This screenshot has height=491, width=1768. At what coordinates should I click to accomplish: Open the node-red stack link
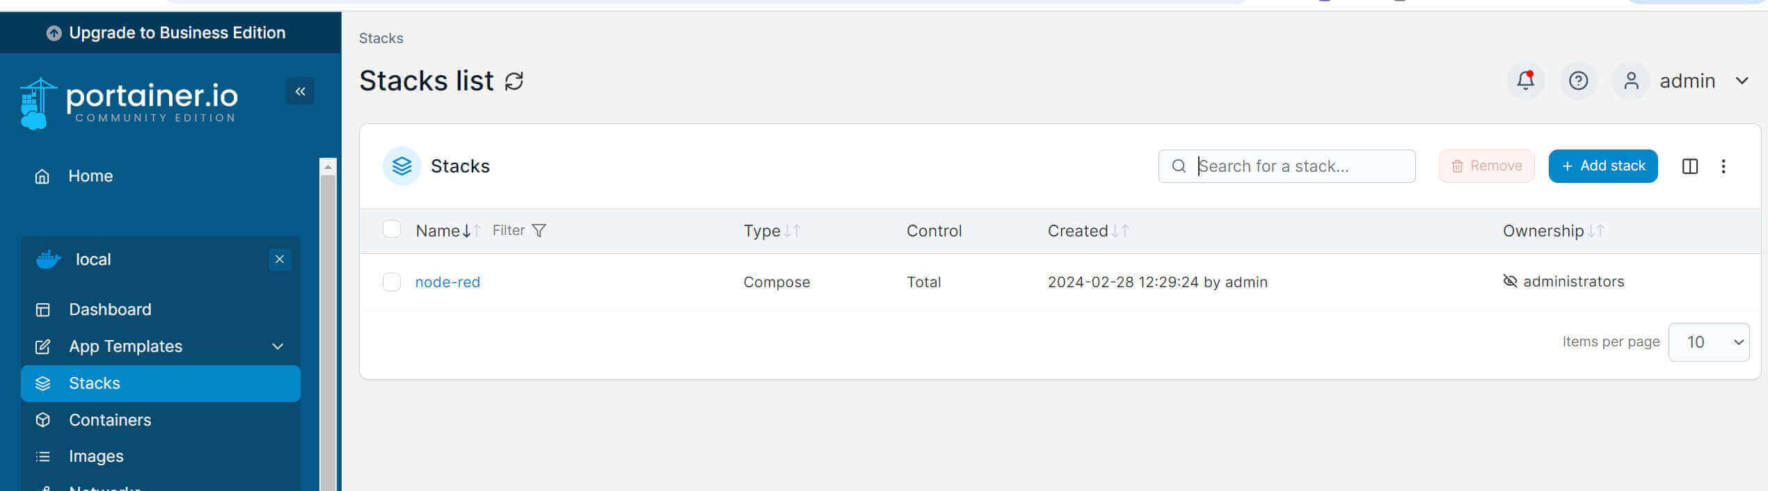click(x=447, y=282)
